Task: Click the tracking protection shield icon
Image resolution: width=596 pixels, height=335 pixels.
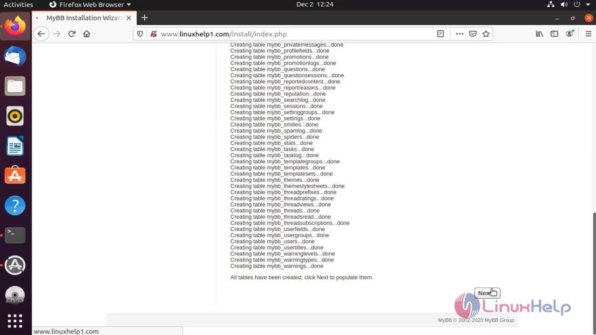Action: coord(140,34)
